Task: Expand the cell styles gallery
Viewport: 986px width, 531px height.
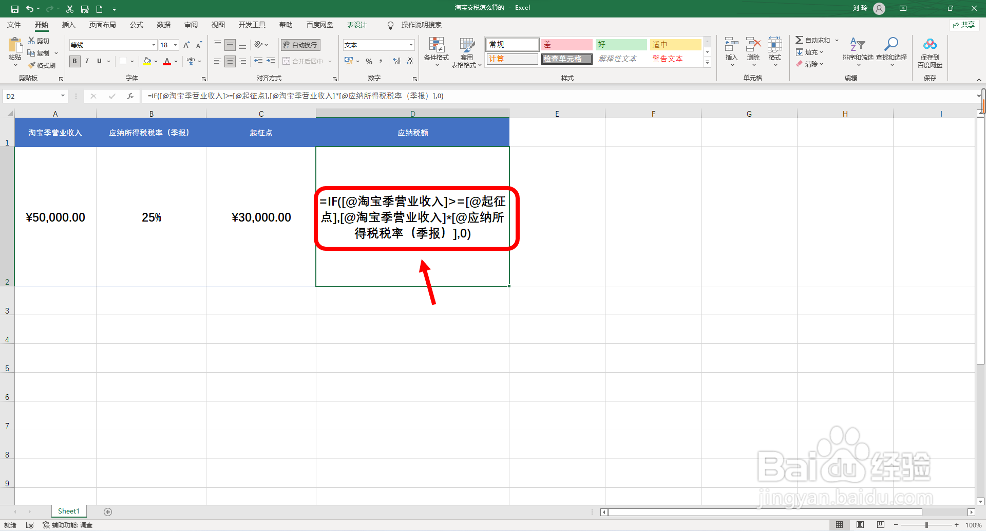Action: [707, 63]
